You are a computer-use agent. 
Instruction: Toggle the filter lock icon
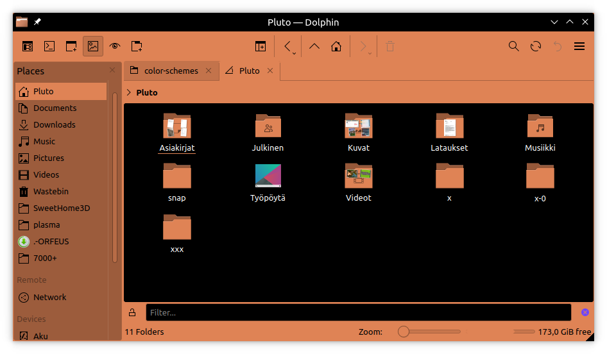click(132, 312)
